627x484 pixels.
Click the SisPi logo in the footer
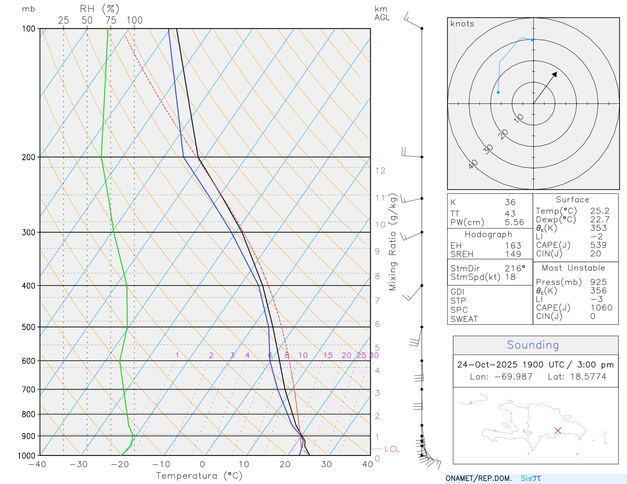click(531, 478)
